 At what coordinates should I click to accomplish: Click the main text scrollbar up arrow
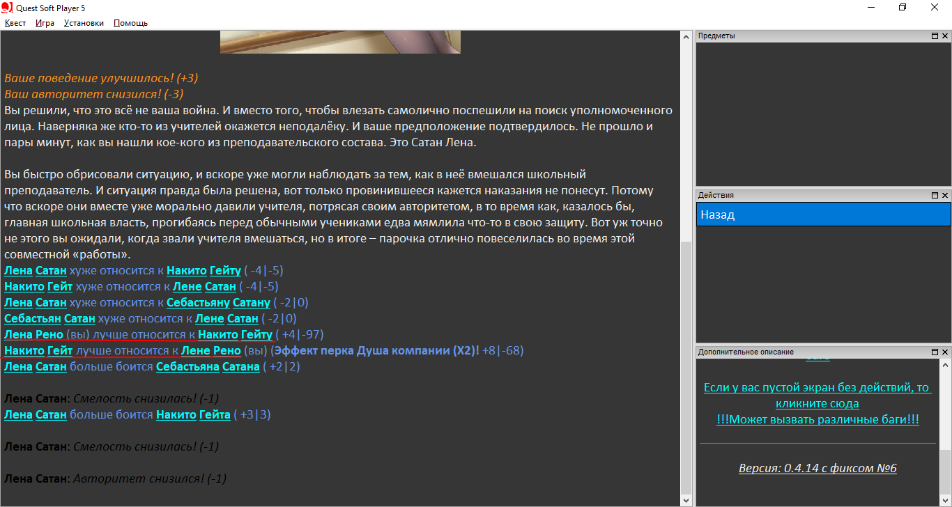click(686, 37)
